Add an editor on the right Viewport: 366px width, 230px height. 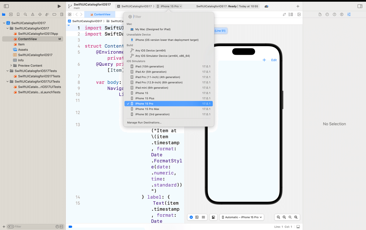point(299,14)
